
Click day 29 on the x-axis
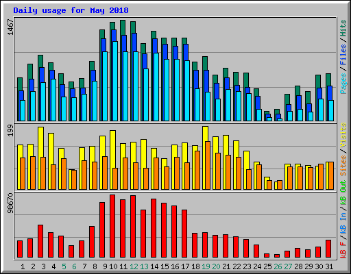tap(308, 266)
